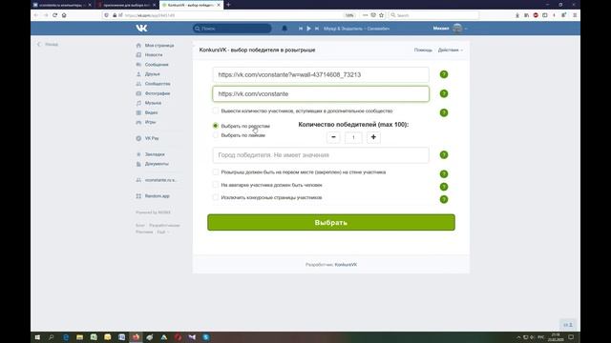
Task: Reload the page in Firefox
Action: (55, 15)
